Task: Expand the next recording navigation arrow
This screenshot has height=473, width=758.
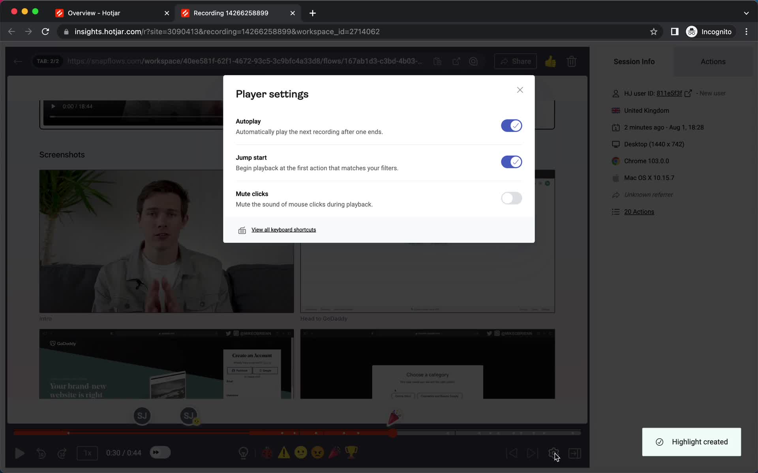Action: [532, 453]
